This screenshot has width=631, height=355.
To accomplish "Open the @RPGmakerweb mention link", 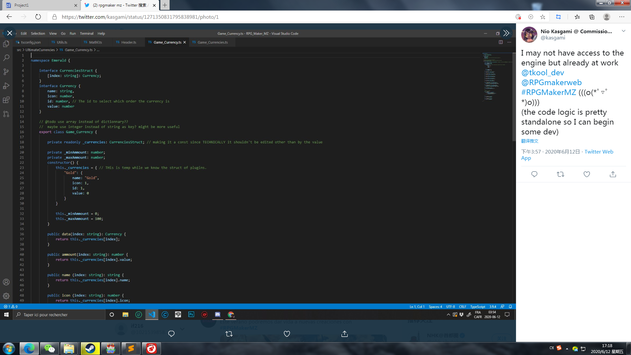I will (551, 83).
